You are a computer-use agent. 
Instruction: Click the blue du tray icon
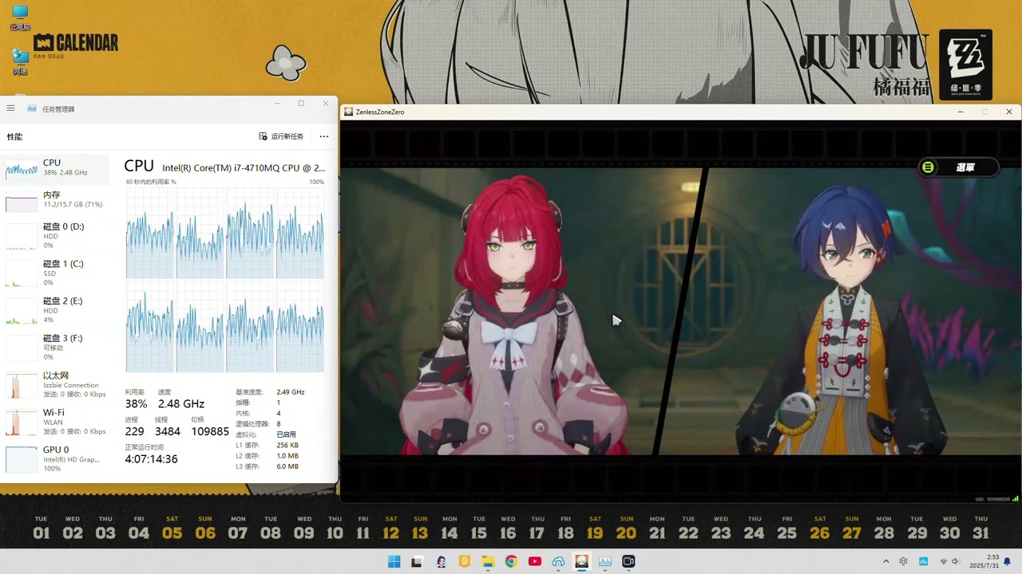(x=924, y=561)
